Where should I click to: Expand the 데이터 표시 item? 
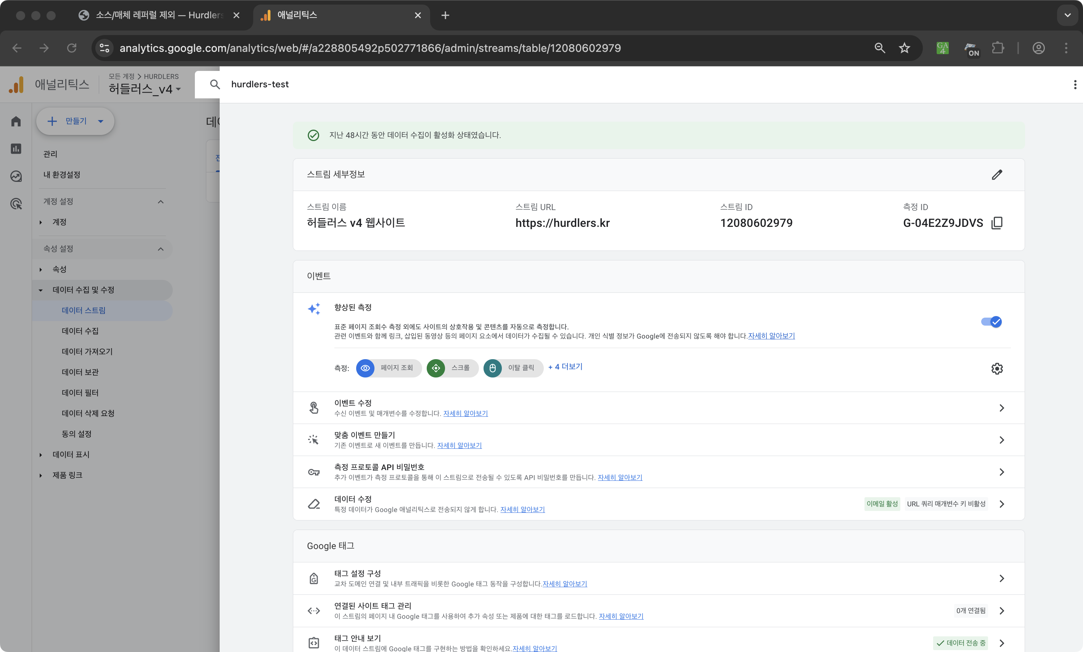pyautogui.click(x=40, y=455)
